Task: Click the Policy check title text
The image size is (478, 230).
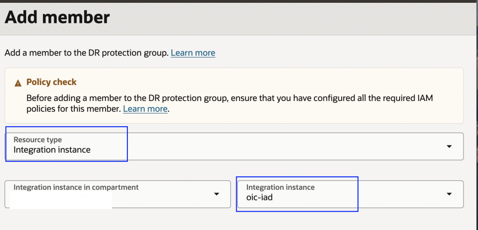Action: pos(51,82)
